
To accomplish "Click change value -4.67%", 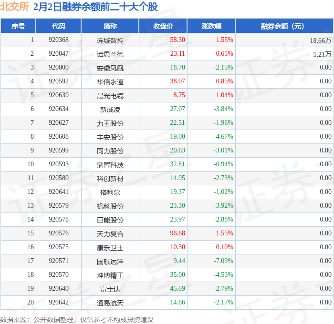I will 223,137.
